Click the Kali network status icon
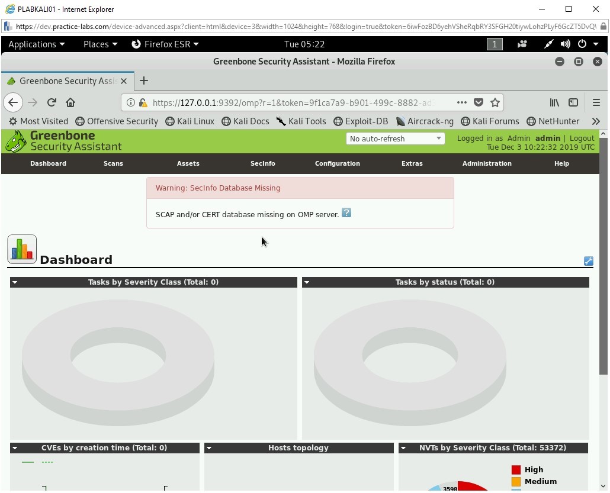The image size is (610, 493). coord(548,44)
